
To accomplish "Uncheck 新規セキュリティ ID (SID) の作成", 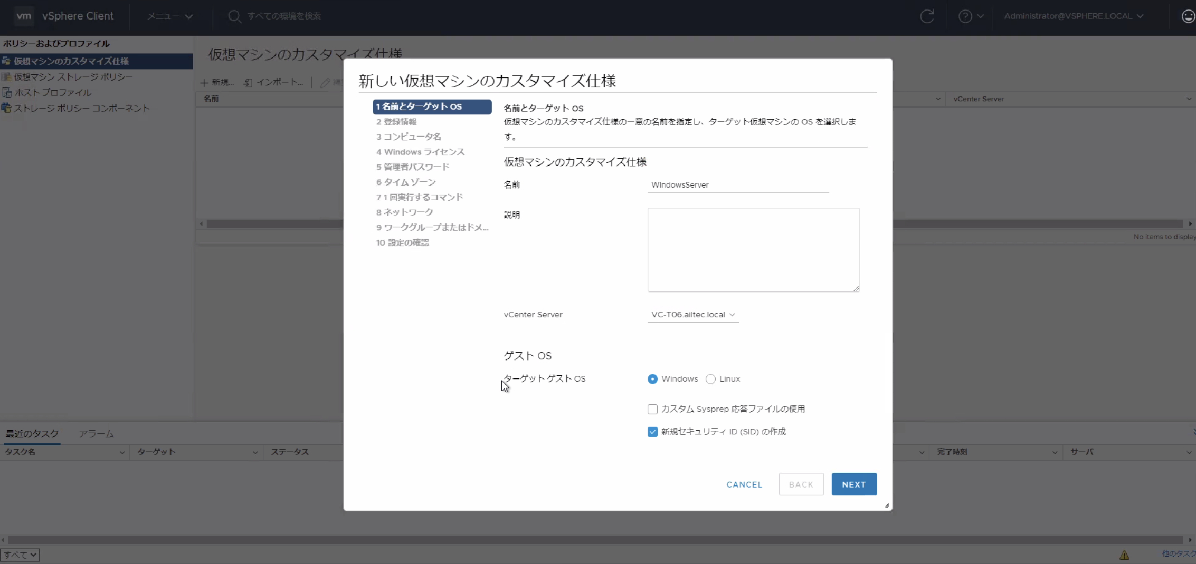I will [x=652, y=431].
